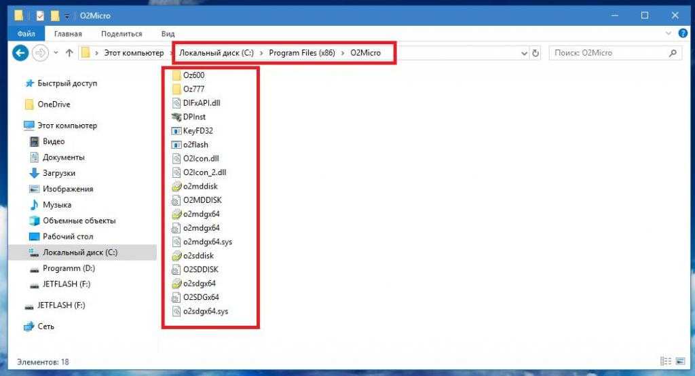Image resolution: width=695 pixels, height=376 pixels.
Task: Click the forward navigation arrow
Action: click(40, 53)
